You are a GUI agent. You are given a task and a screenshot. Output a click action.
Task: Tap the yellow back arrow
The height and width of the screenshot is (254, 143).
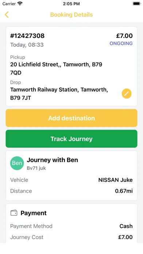[7, 15]
